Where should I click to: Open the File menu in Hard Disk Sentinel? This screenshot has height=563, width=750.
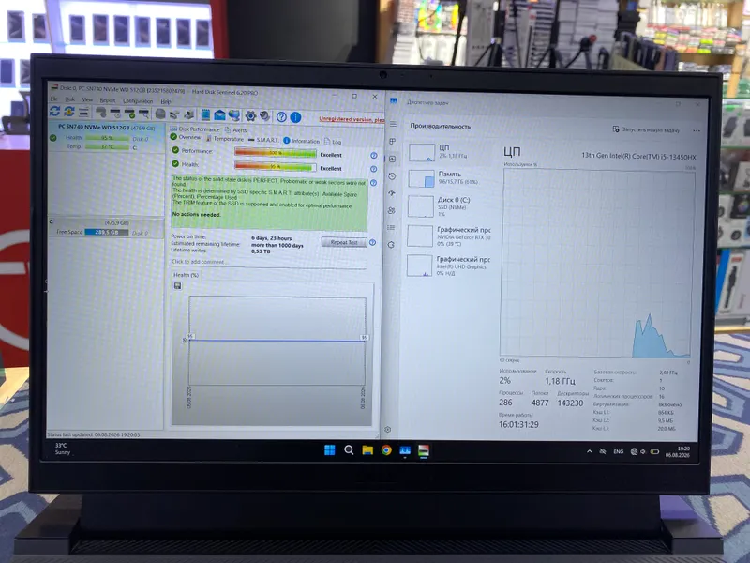(x=54, y=99)
